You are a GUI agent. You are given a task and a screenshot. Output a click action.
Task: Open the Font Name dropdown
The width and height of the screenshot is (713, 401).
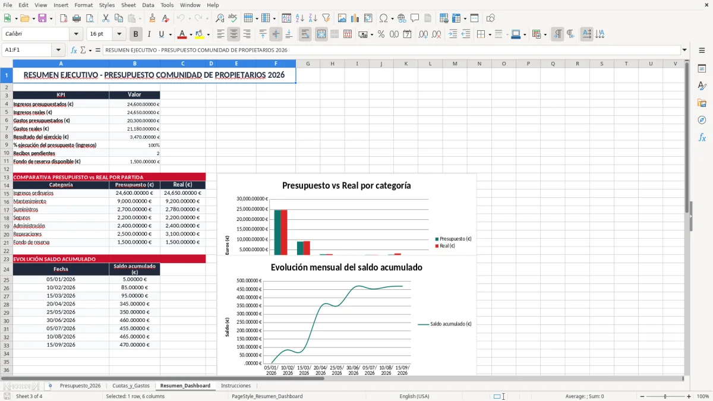tap(75, 34)
